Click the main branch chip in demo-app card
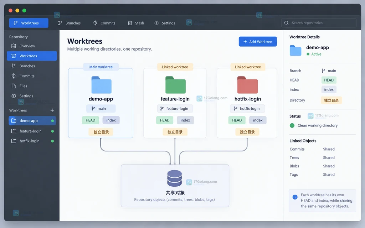The height and width of the screenshot is (228, 365). coord(101,109)
